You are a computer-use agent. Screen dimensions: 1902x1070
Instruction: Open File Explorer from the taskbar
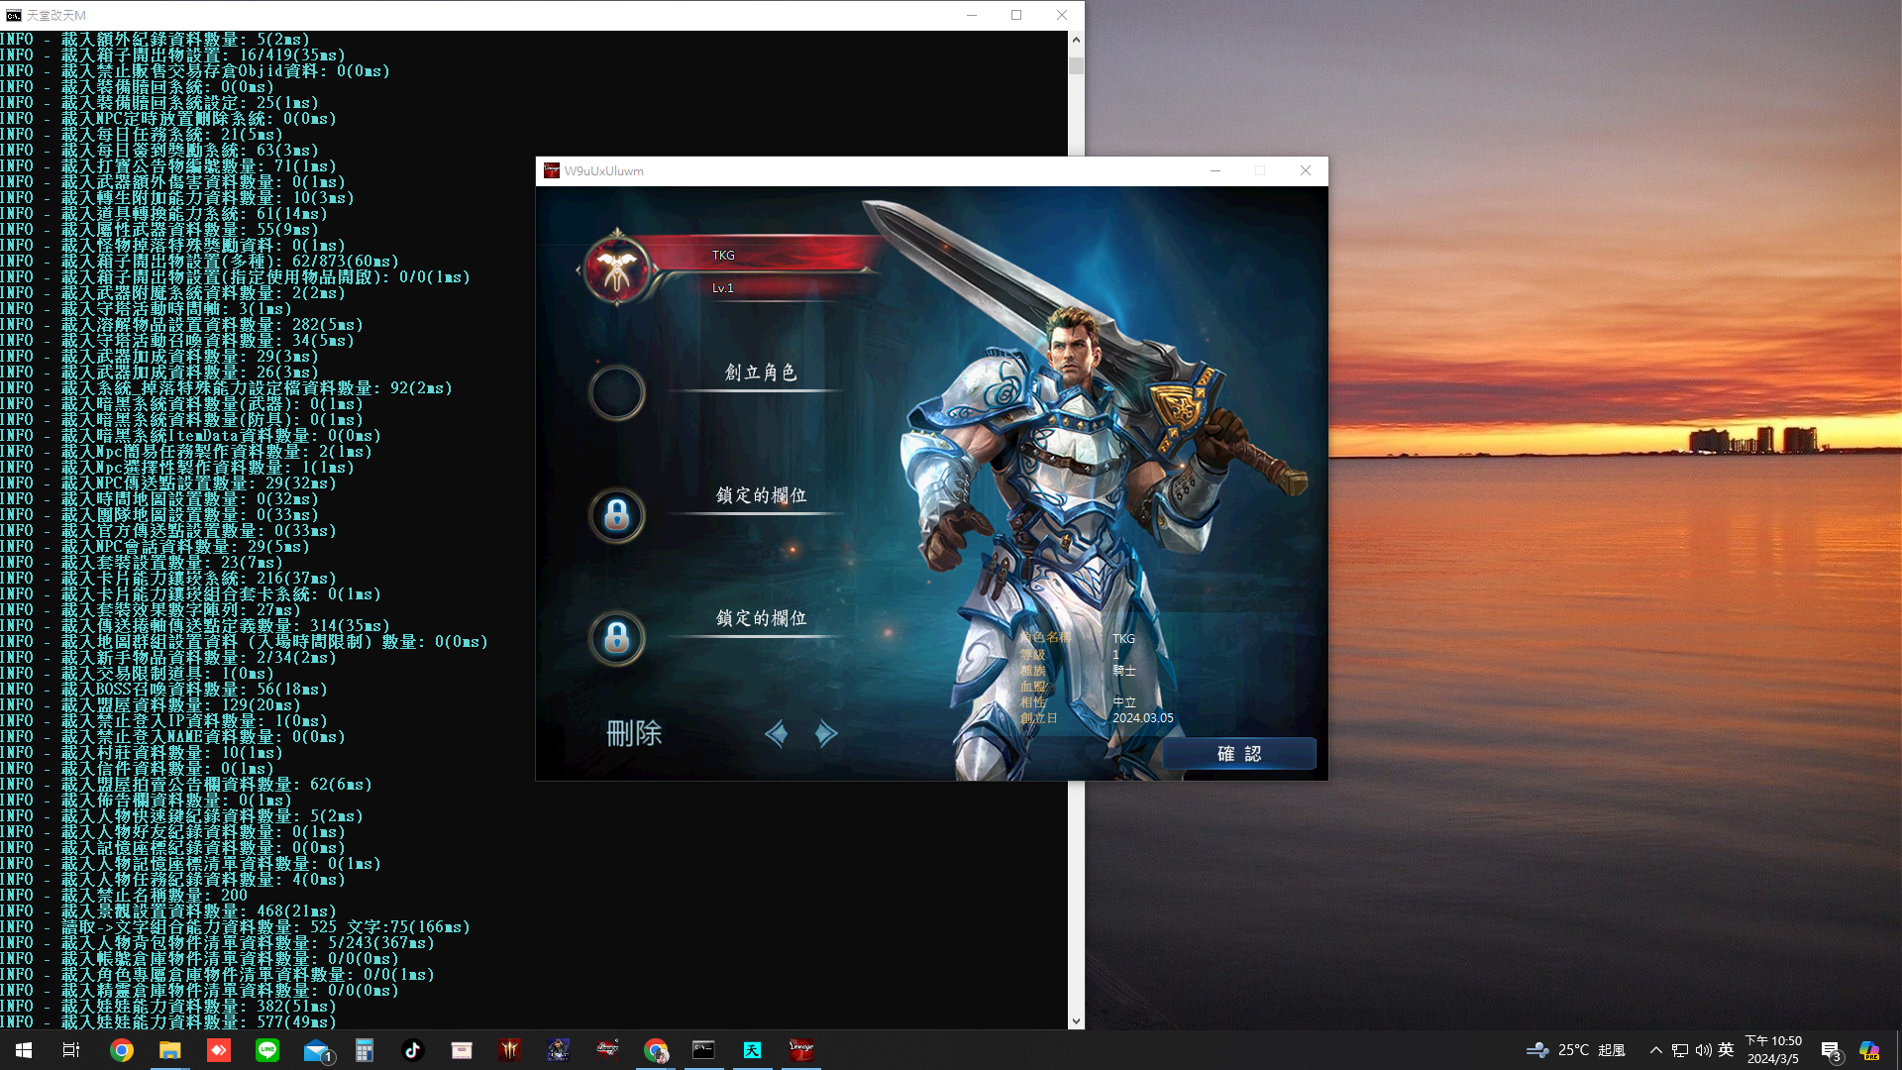tap(170, 1050)
